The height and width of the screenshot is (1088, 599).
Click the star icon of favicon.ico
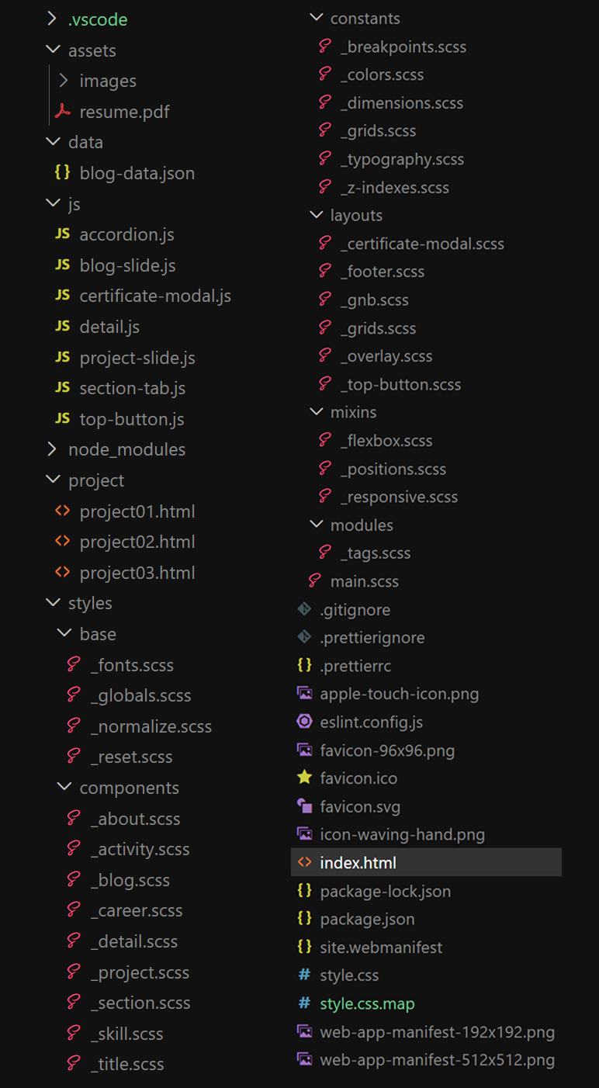[305, 778]
